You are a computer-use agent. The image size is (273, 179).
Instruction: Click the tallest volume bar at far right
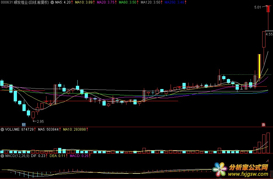(x=268, y=143)
